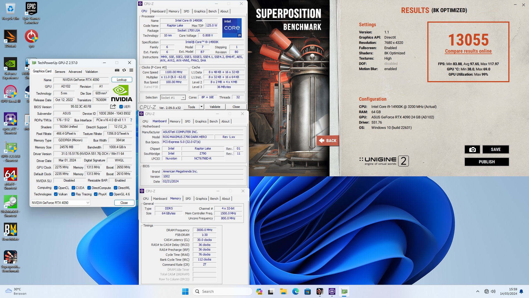
Task: Expand system tray hidden icons chevron
Action: [x=478, y=291]
